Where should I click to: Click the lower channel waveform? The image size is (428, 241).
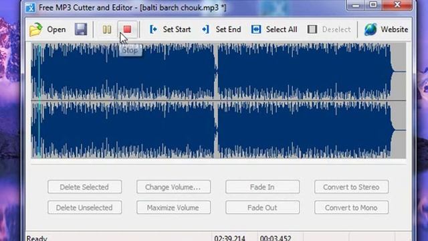tap(219, 130)
